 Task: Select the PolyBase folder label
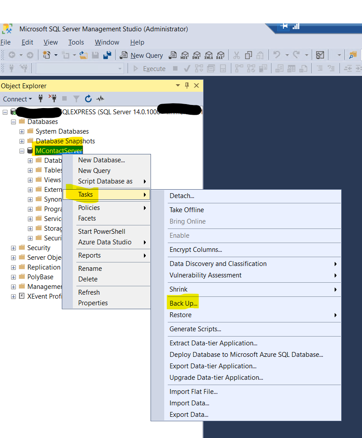(40, 277)
